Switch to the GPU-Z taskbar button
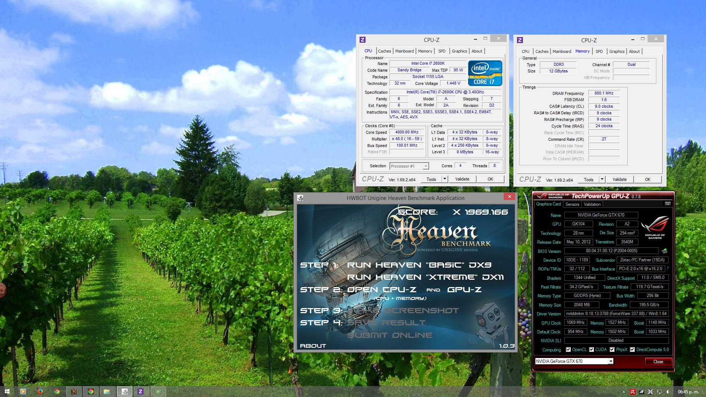The width and height of the screenshot is (706, 397). tap(158, 391)
